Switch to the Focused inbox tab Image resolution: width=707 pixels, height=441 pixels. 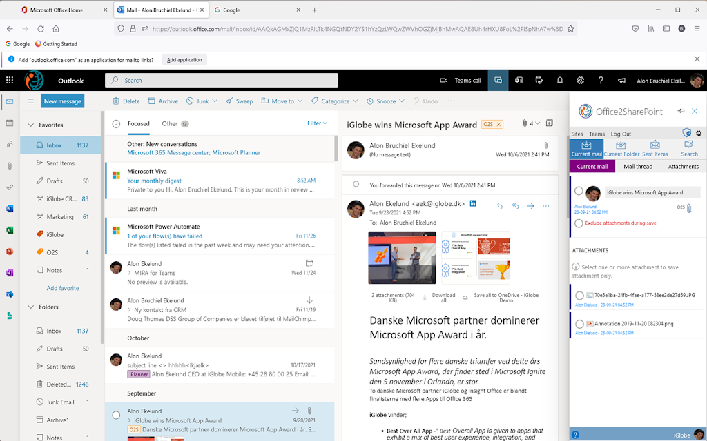coord(138,124)
